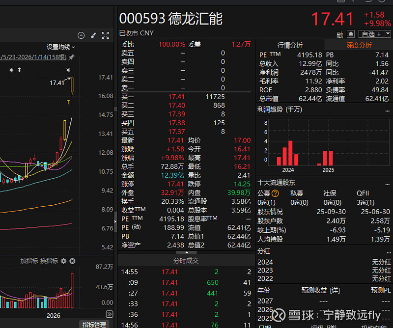Click the small right-arrow panel splitter handle
This screenshot has width=393, height=328.
pyautogui.click(x=115, y=221)
